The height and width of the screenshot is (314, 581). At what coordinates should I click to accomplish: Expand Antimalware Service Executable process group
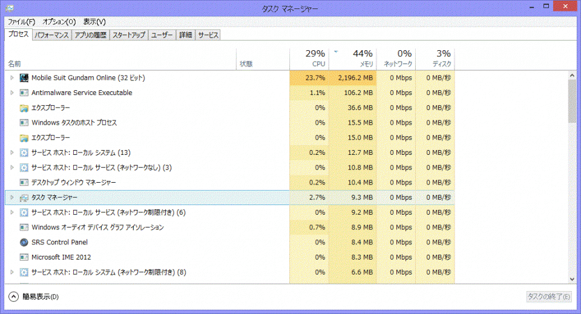(x=12, y=93)
